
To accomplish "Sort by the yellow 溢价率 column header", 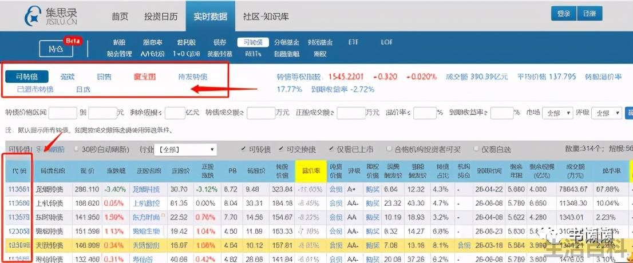I will [x=310, y=171].
